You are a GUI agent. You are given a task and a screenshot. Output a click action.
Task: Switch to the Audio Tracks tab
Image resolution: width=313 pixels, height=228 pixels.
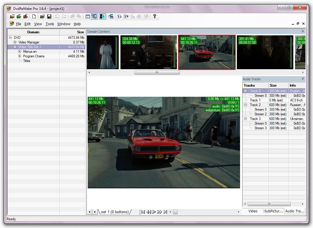coord(295,211)
